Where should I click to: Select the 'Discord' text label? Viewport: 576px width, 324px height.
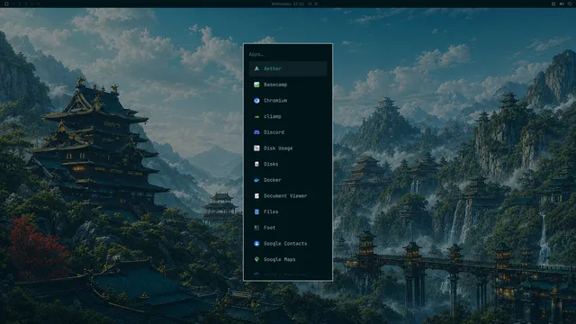point(274,132)
